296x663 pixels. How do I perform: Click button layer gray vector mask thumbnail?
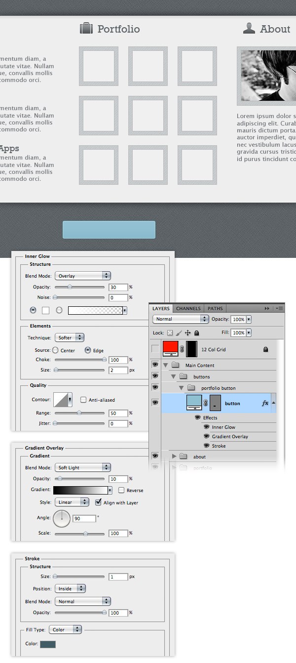[x=216, y=403]
